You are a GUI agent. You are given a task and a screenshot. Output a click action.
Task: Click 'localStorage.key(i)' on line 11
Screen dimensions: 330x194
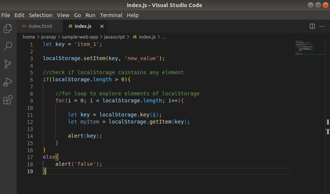pos(129,115)
